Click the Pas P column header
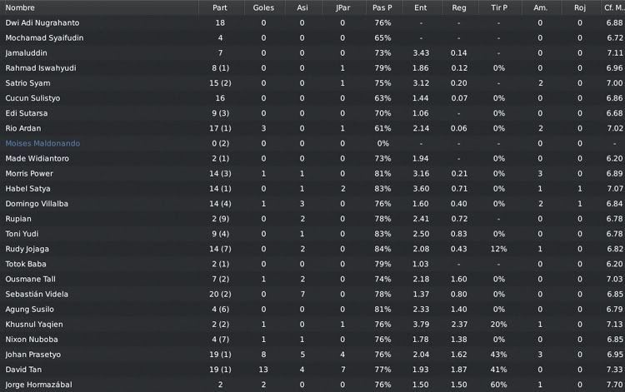 pyautogui.click(x=382, y=7)
